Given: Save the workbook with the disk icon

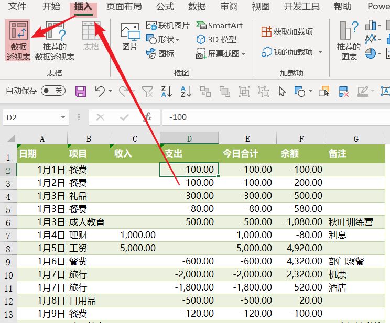Looking at the screenshot, I should pos(81,92).
